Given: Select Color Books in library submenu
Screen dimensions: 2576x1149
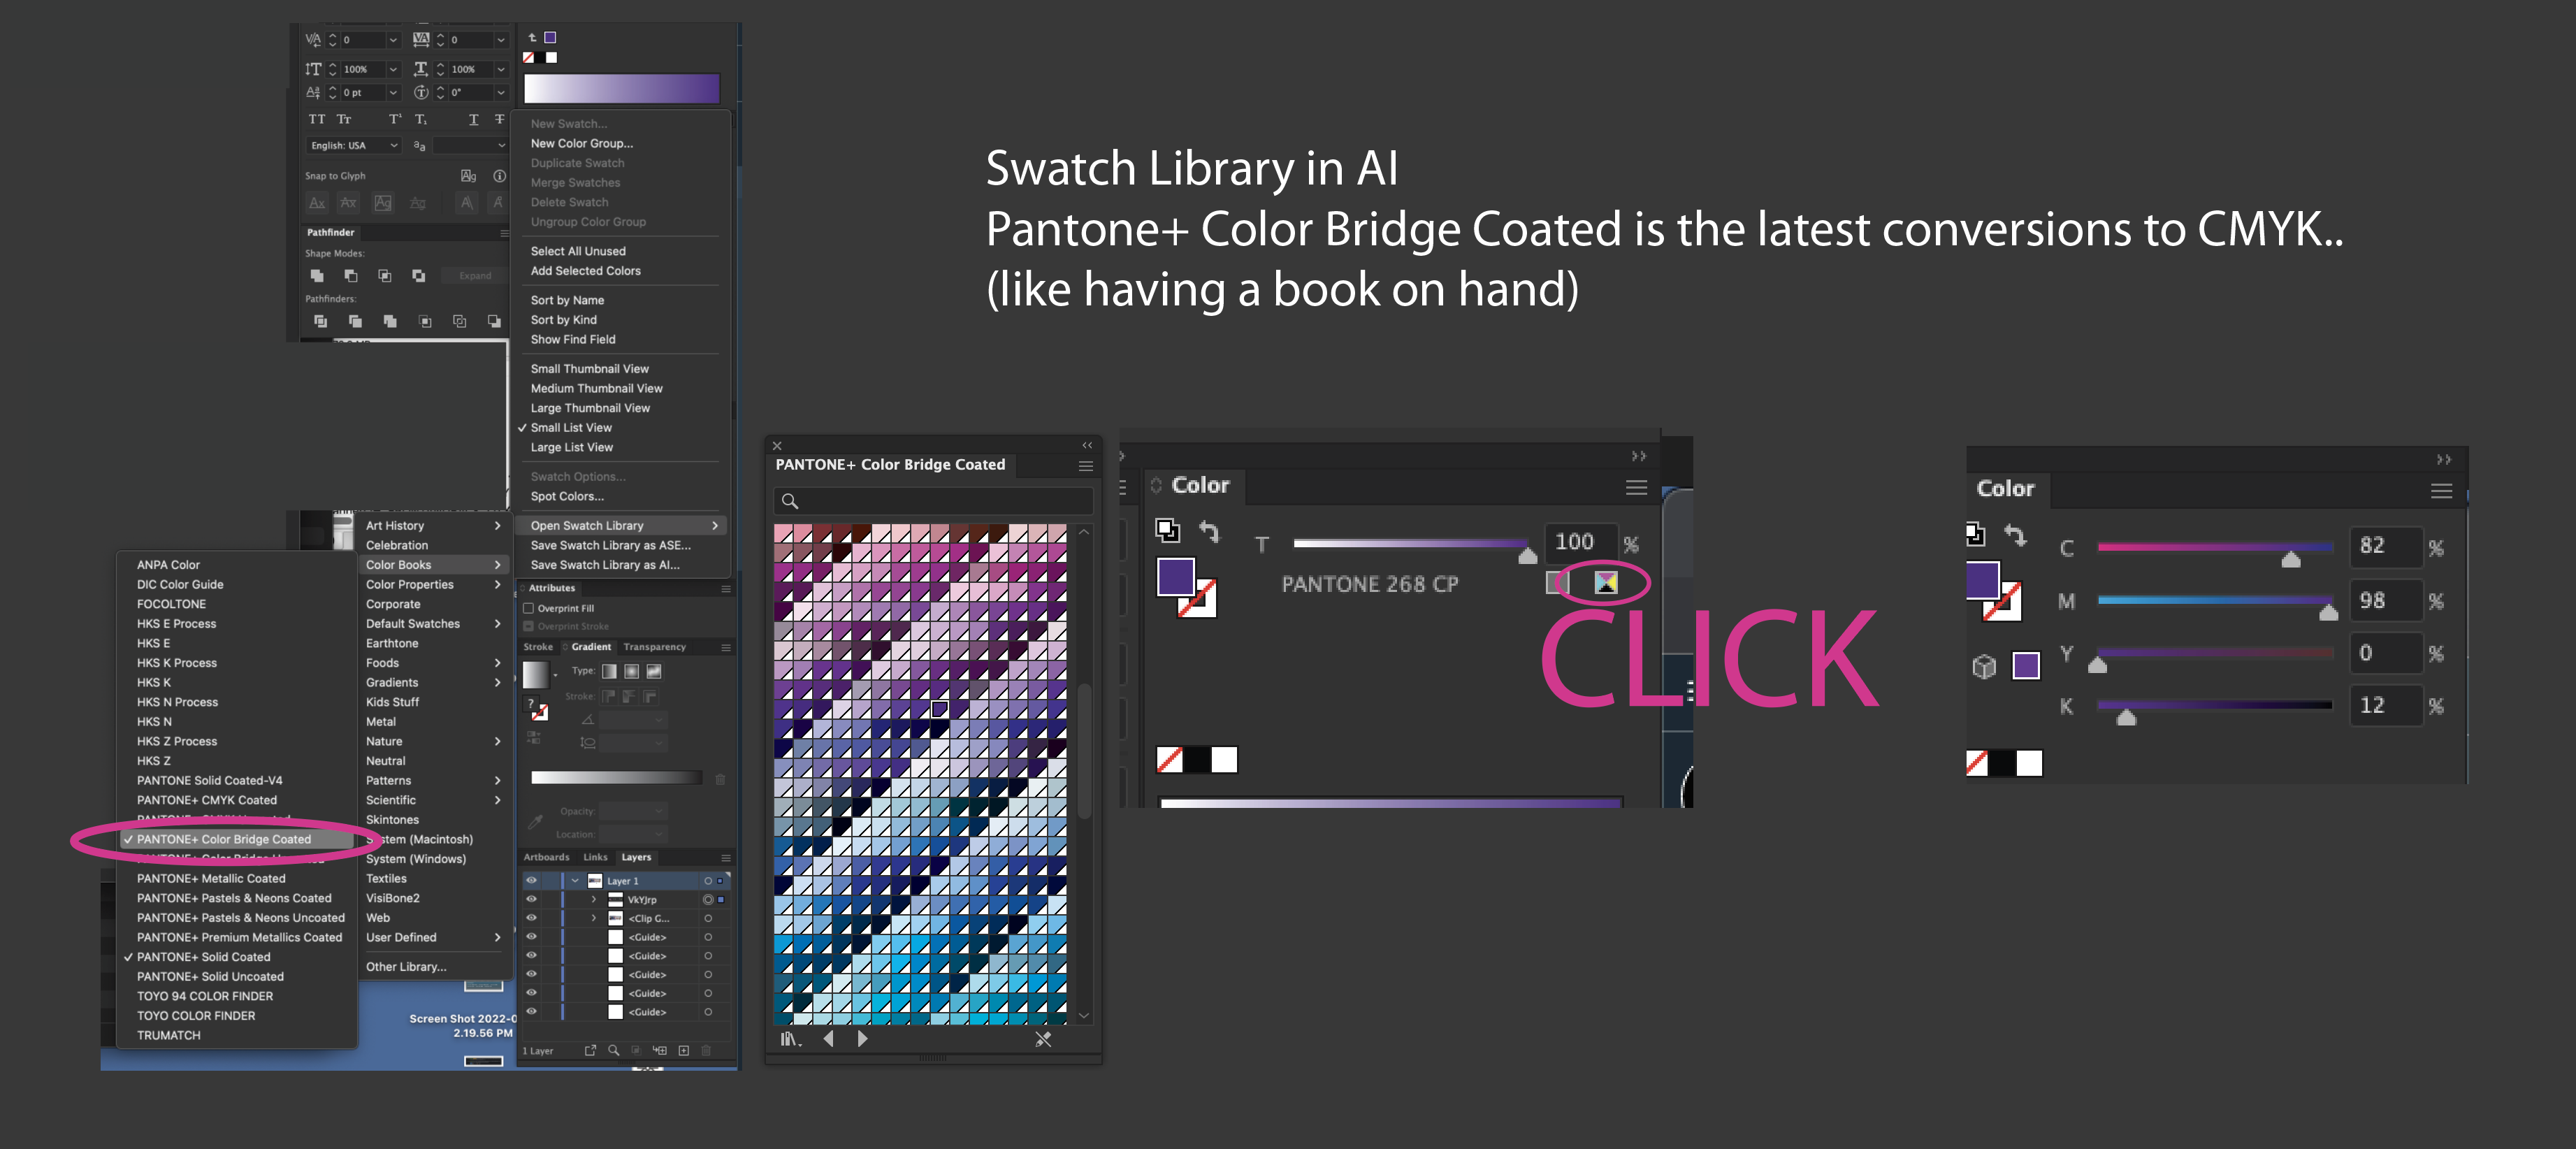Looking at the screenshot, I should tap(434, 565).
